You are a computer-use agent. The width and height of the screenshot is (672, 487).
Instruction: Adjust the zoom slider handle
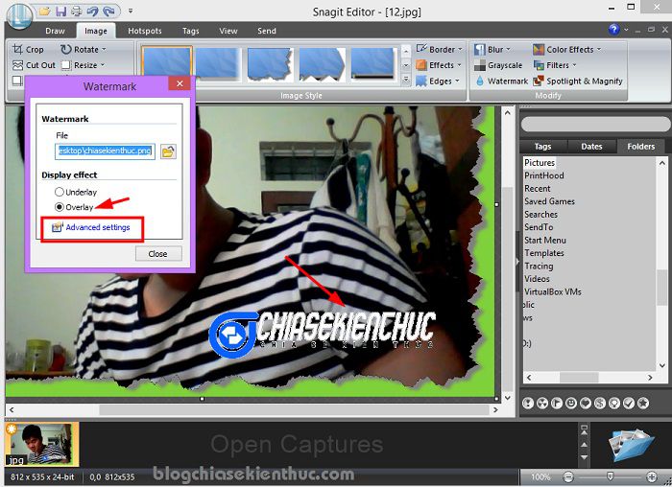pyautogui.click(x=610, y=476)
